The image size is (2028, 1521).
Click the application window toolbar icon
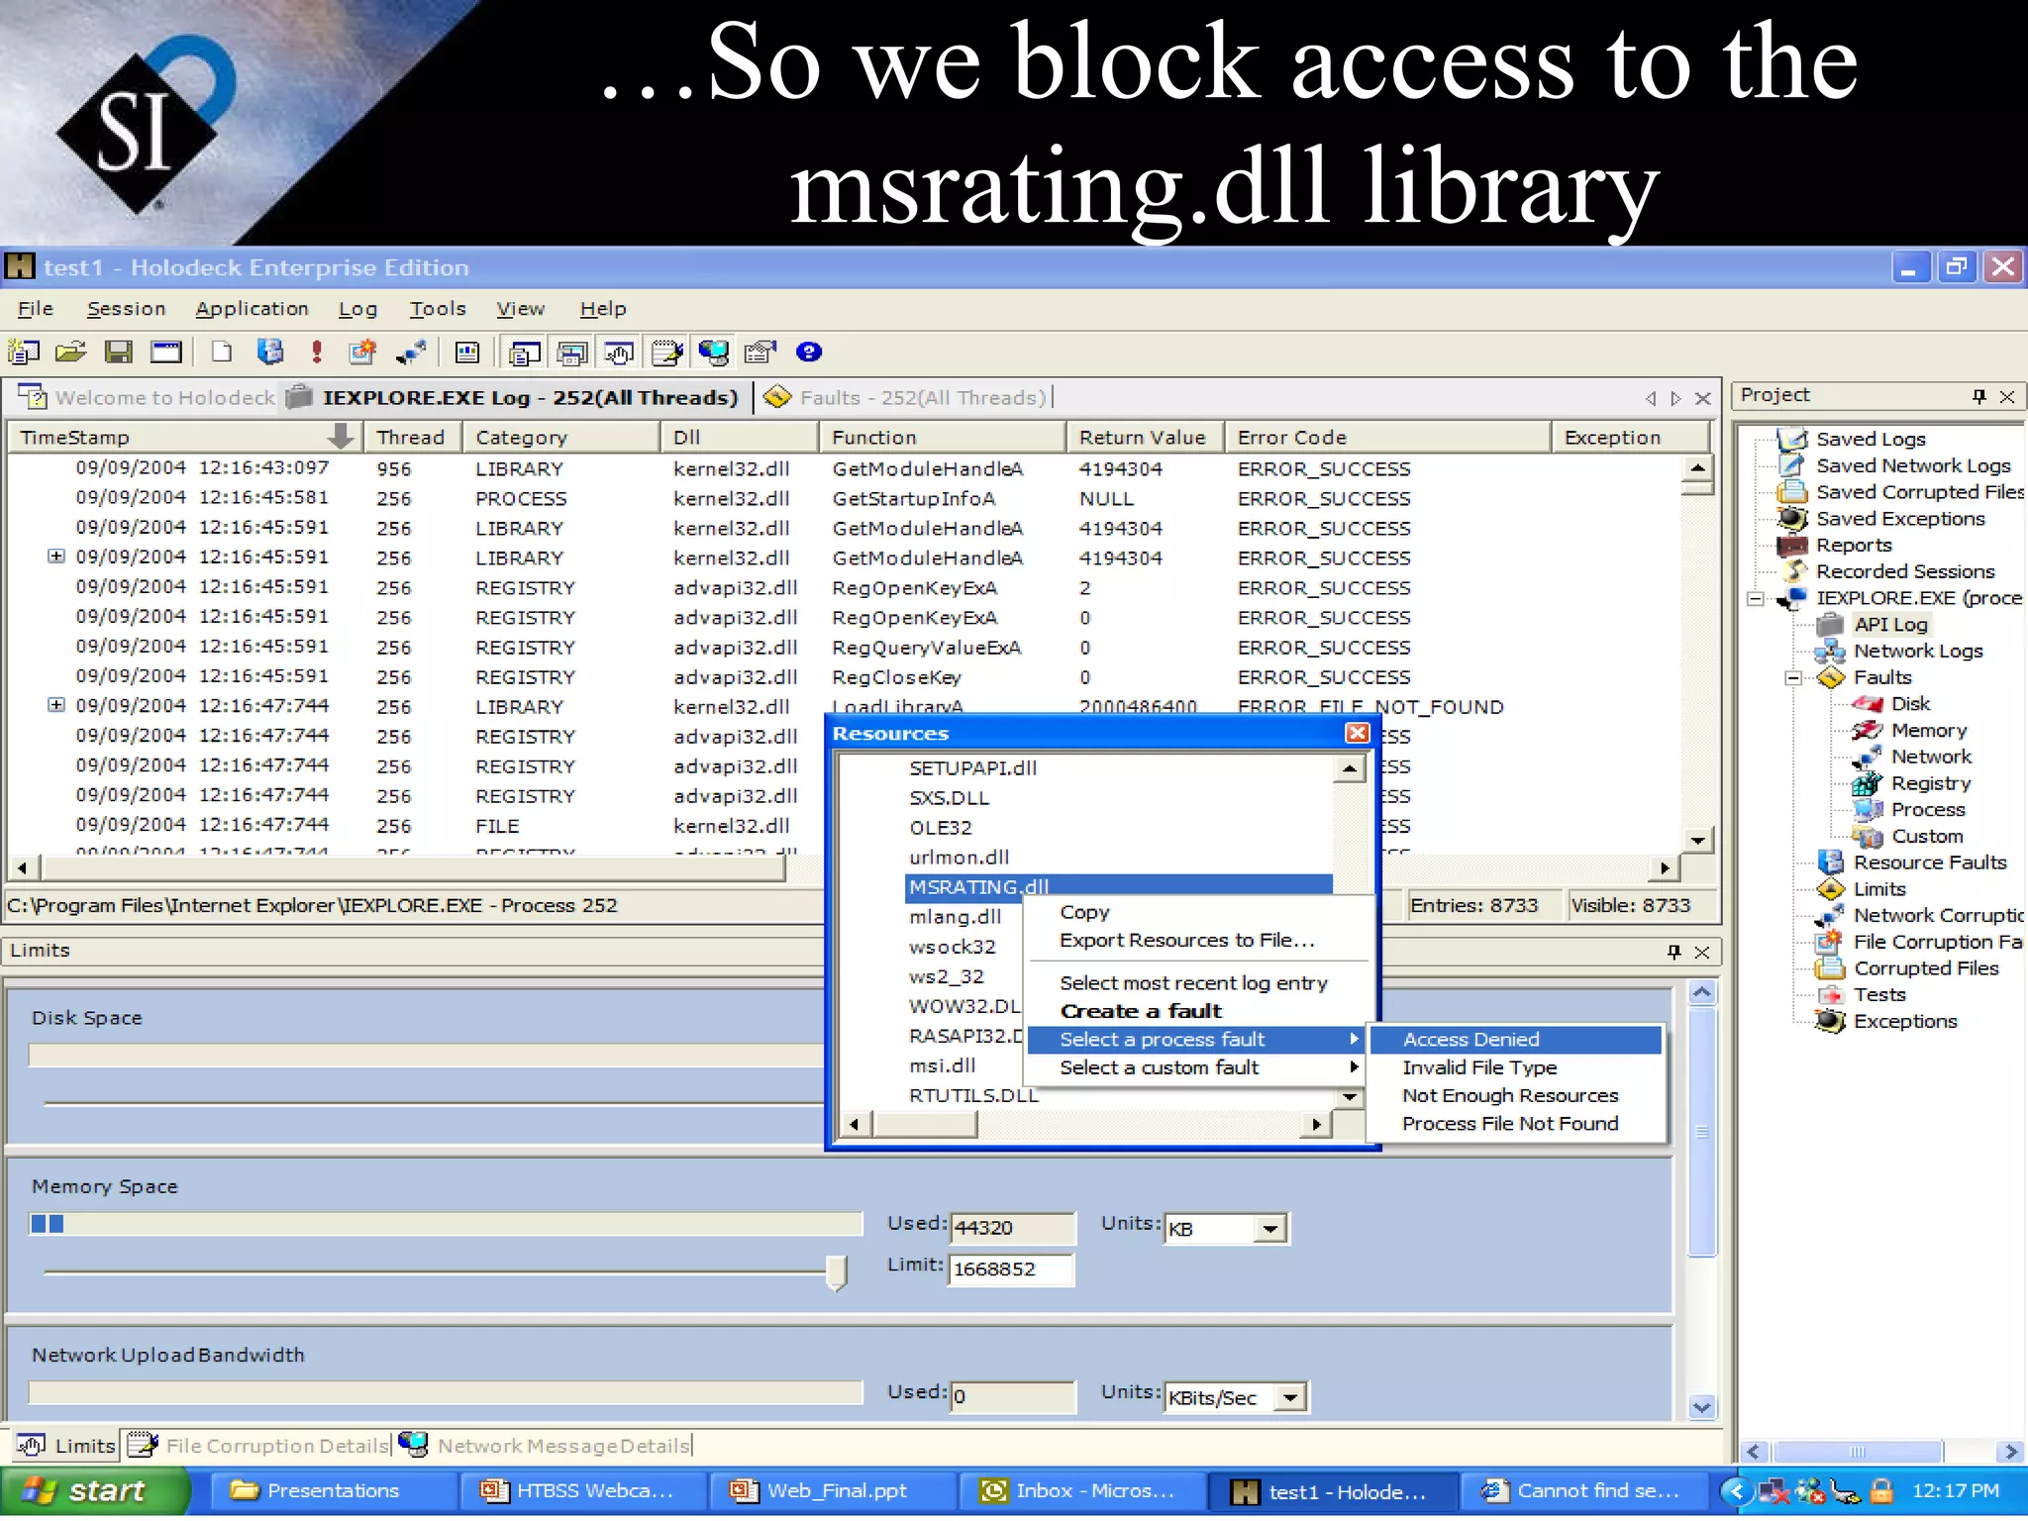pyautogui.click(x=166, y=352)
